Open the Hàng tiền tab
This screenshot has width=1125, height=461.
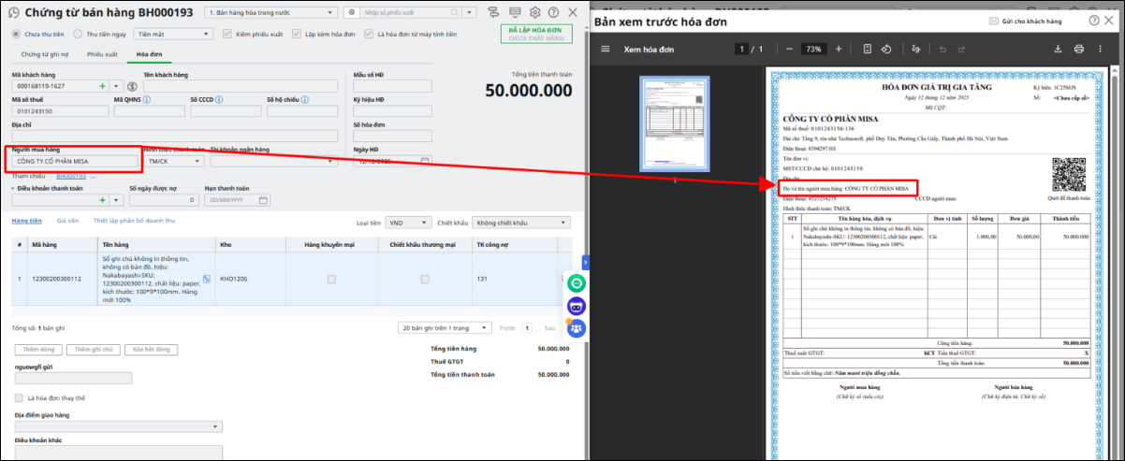pyautogui.click(x=26, y=221)
